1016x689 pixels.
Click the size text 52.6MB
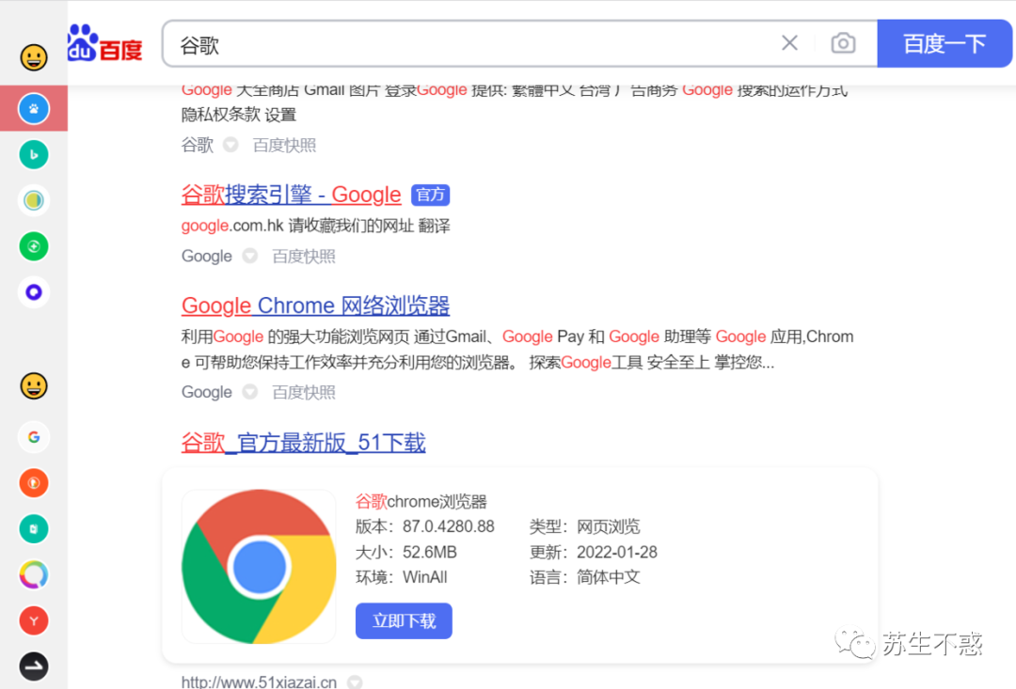coord(430,553)
